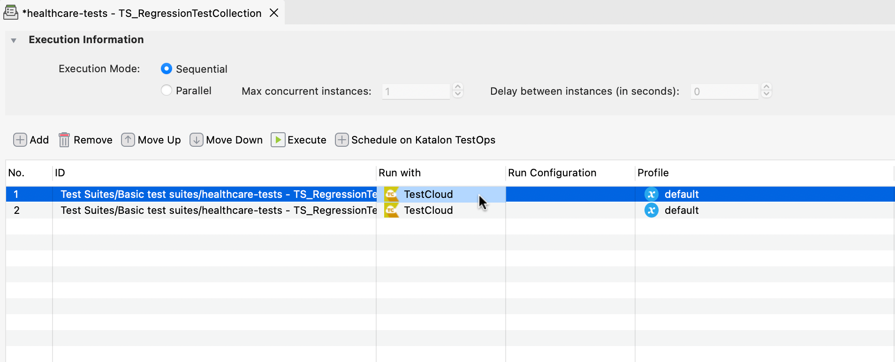Collapse the Execution Information section
This screenshot has width=895, height=362.
coord(14,40)
